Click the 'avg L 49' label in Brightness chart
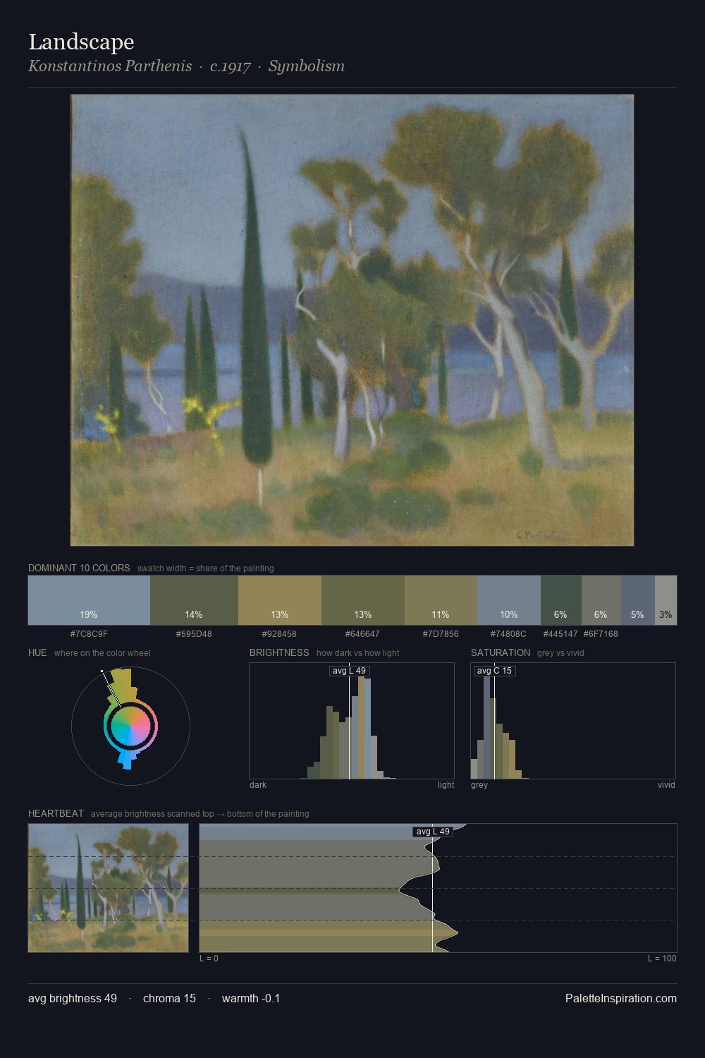 tap(350, 671)
